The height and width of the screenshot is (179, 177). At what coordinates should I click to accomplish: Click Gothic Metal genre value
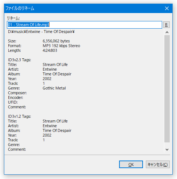click(x=54, y=88)
